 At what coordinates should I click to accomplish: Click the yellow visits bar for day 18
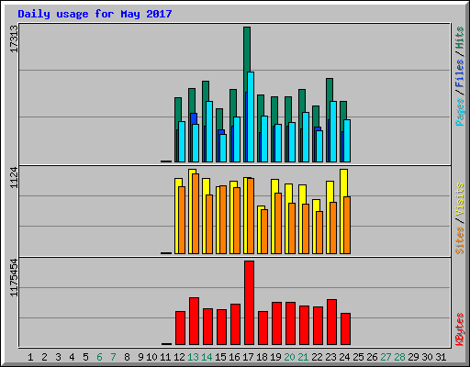(260, 229)
